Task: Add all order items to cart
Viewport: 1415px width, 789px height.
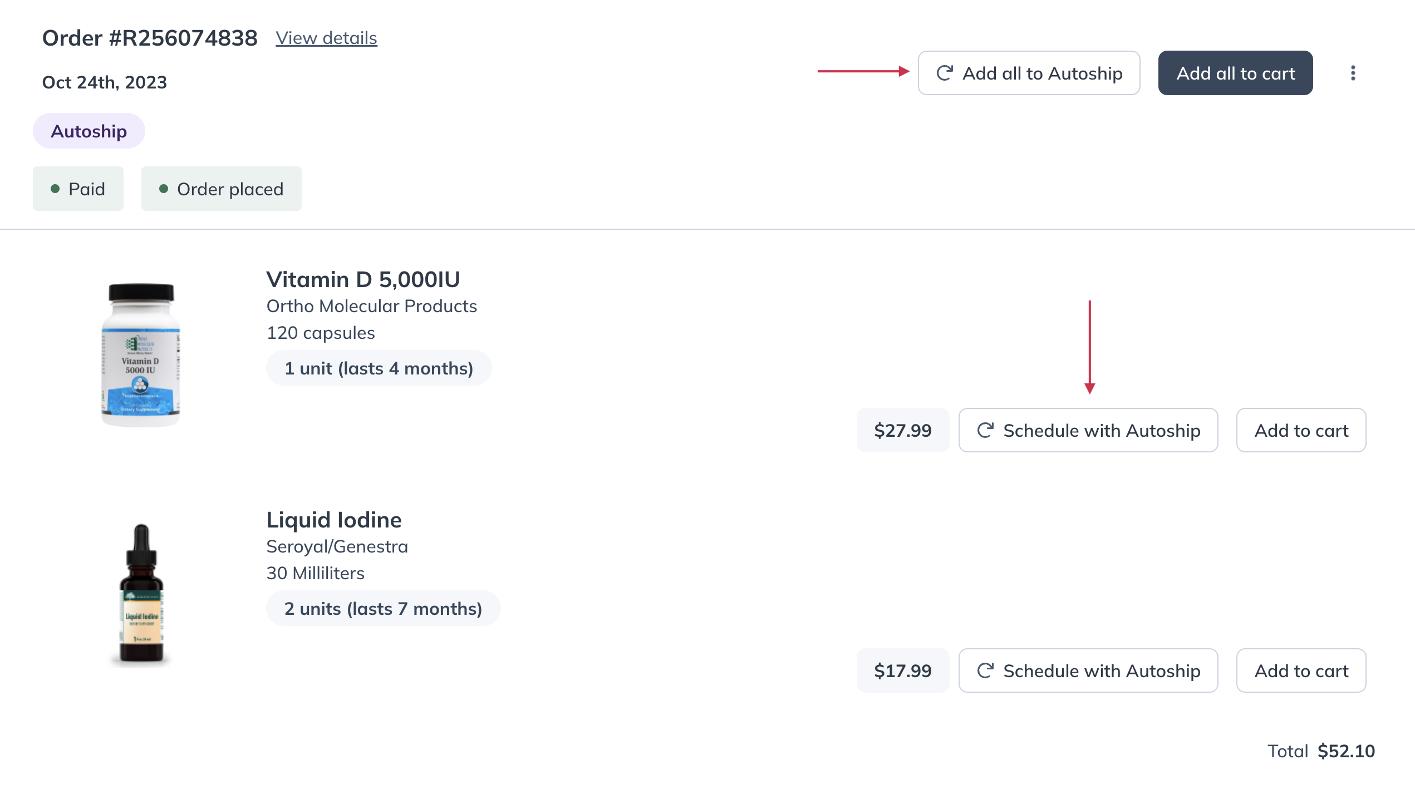Action: (1235, 73)
